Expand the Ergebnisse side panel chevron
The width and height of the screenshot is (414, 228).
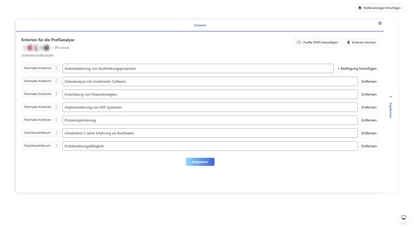[x=391, y=97]
